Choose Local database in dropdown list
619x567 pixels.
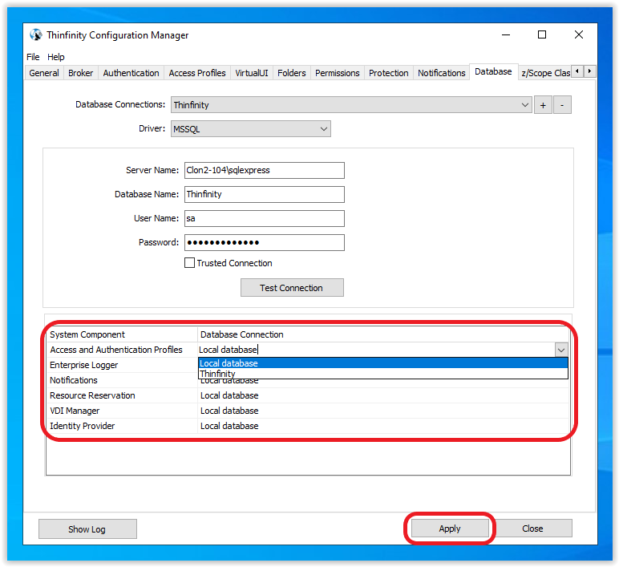pyautogui.click(x=383, y=363)
